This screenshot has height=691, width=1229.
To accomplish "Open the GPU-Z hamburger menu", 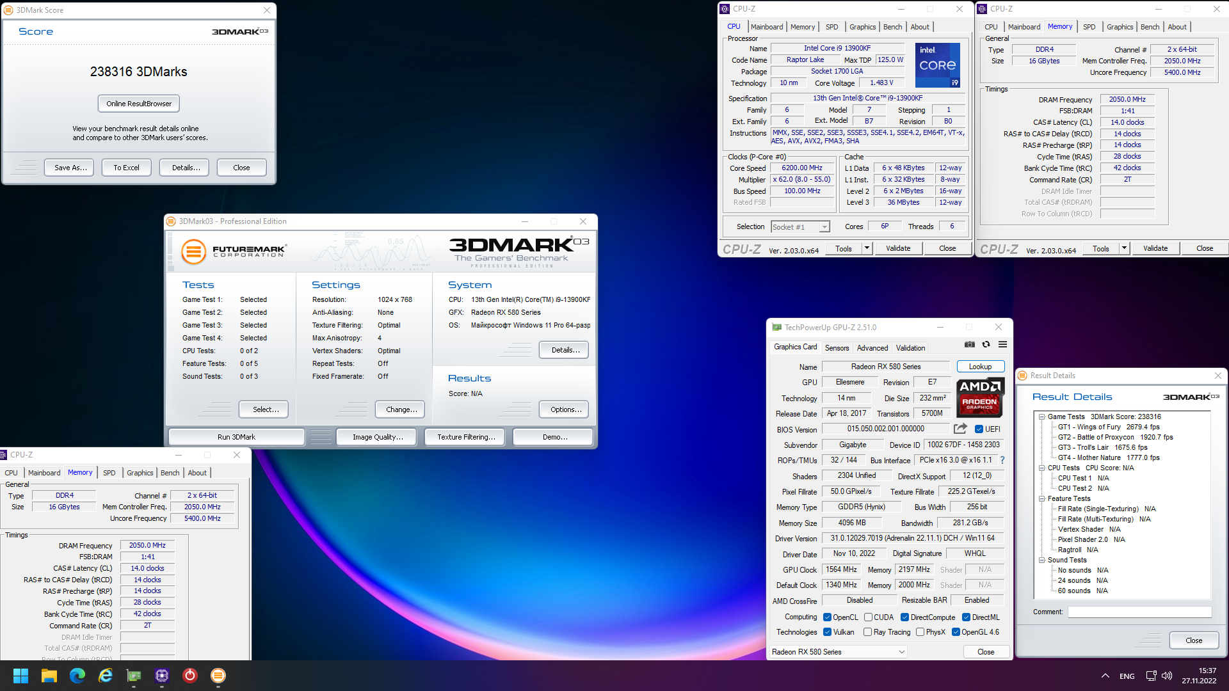I will click(1003, 344).
